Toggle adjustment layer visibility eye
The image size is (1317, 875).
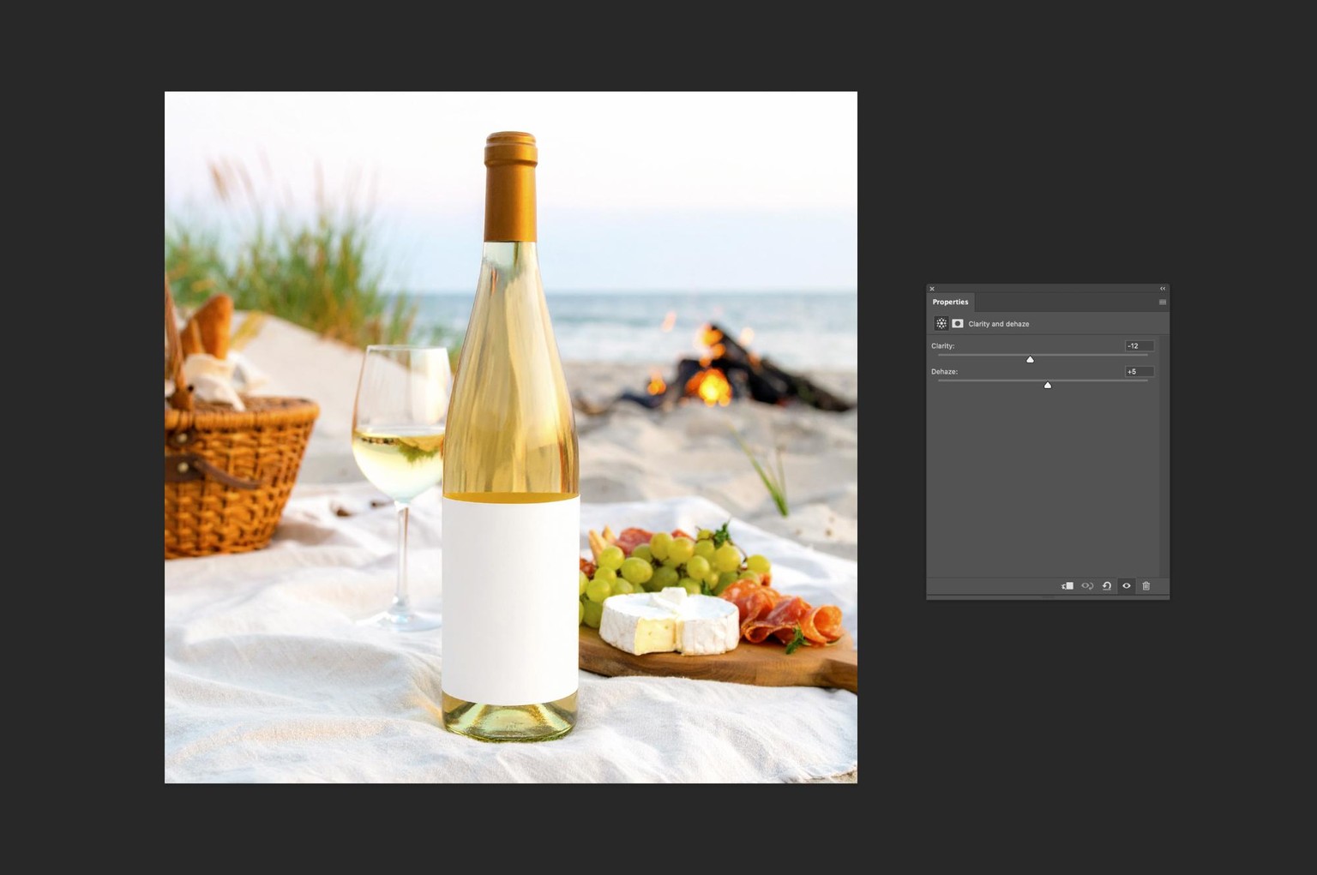(x=1127, y=586)
